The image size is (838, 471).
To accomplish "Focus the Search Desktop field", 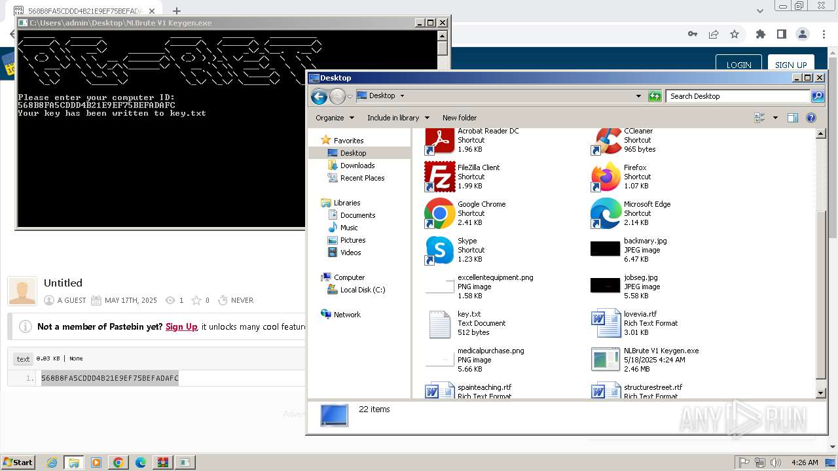I will tap(738, 96).
